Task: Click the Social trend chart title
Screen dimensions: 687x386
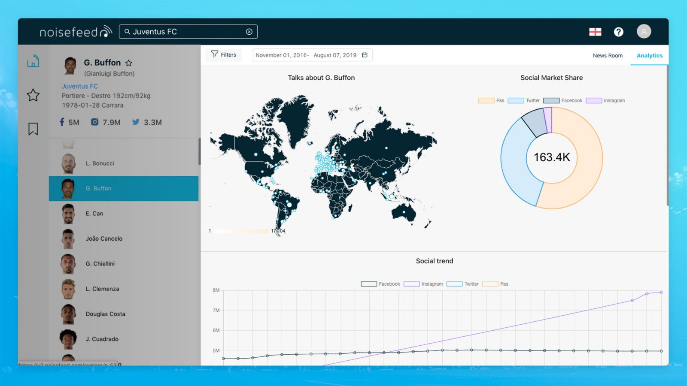Action: tap(435, 261)
